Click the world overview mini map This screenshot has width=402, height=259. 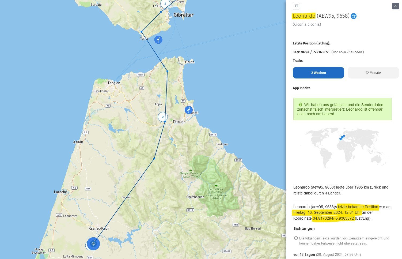(342, 148)
